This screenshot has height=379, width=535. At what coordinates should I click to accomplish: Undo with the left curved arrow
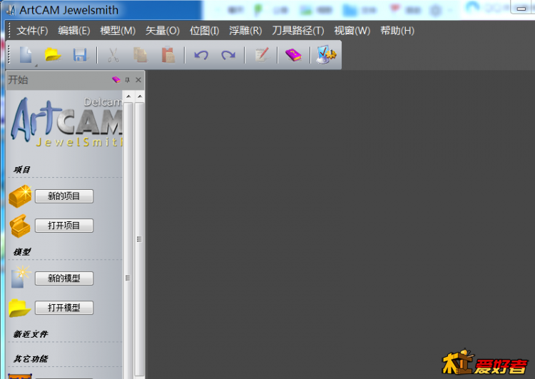[x=201, y=55]
